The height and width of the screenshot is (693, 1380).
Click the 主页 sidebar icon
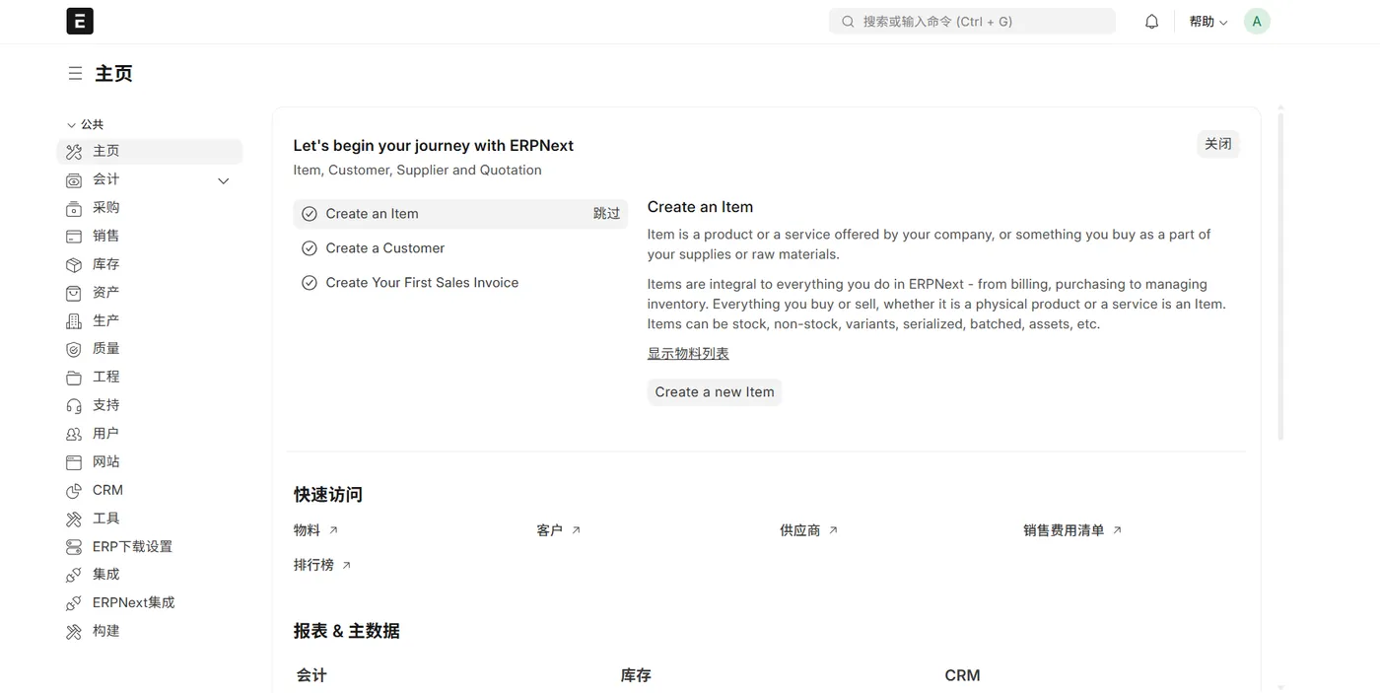[x=74, y=152]
